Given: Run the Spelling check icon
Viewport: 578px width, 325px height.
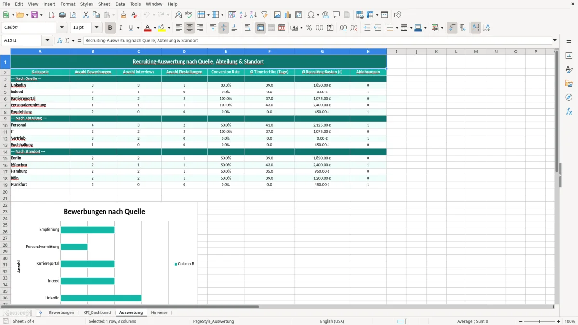Looking at the screenshot, I should pos(189,15).
